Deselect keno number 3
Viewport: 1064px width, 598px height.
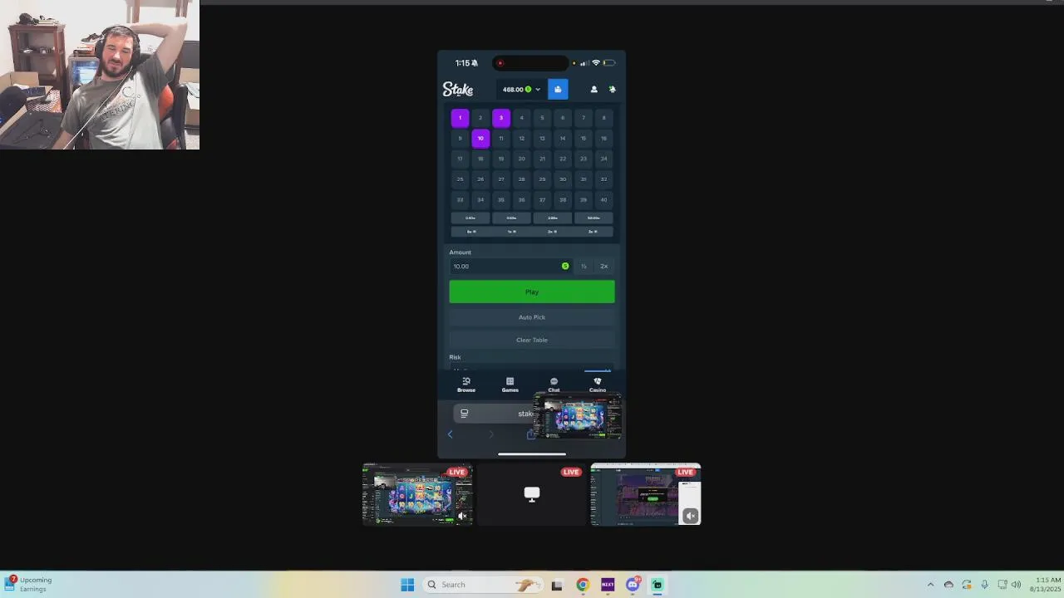[x=501, y=118]
